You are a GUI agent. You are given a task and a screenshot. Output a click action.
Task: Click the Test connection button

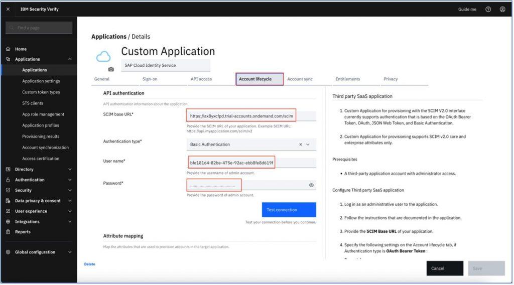tap(289, 210)
